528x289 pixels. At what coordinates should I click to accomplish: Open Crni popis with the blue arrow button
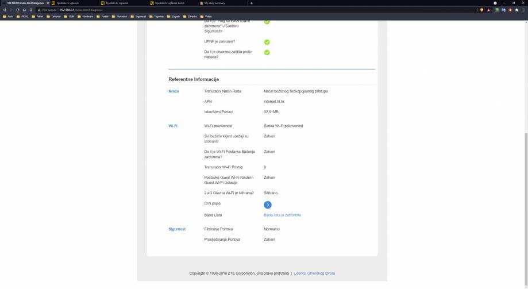pyautogui.click(x=268, y=205)
